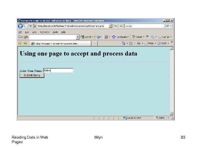Select the 'Using one page to accept' tab

click(x=60, y=44)
